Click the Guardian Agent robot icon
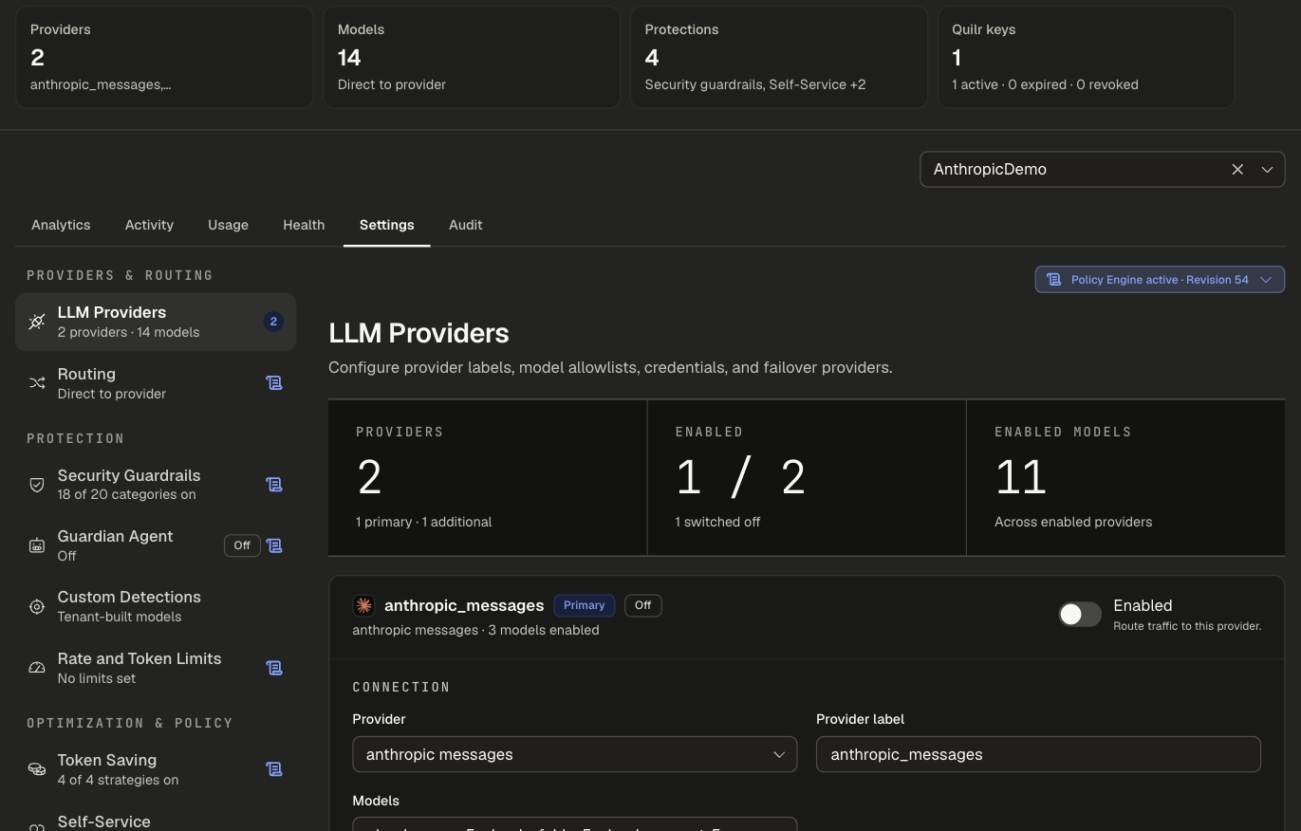The height and width of the screenshot is (831, 1301). point(37,545)
